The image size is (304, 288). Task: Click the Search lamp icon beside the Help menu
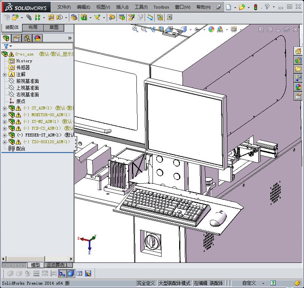point(219,7)
